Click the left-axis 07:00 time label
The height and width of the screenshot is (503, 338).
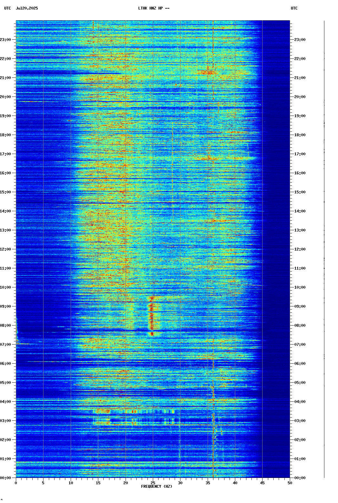[x=5, y=345]
